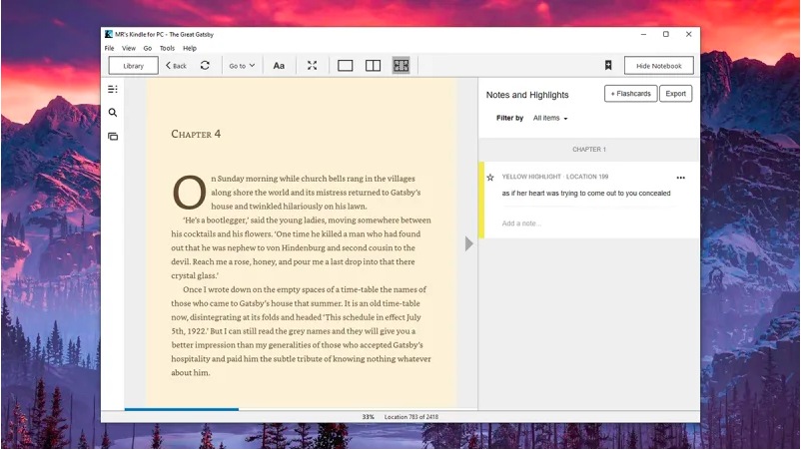
Task: Click the Back button
Action: click(x=176, y=66)
